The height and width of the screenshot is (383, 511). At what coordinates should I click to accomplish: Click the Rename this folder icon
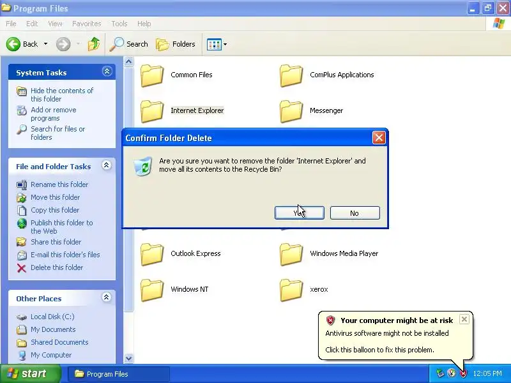click(x=22, y=184)
